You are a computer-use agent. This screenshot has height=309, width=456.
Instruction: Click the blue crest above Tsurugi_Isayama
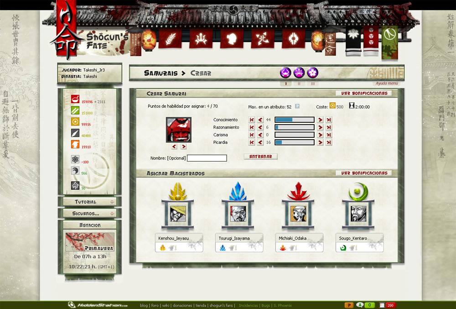[x=238, y=191]
